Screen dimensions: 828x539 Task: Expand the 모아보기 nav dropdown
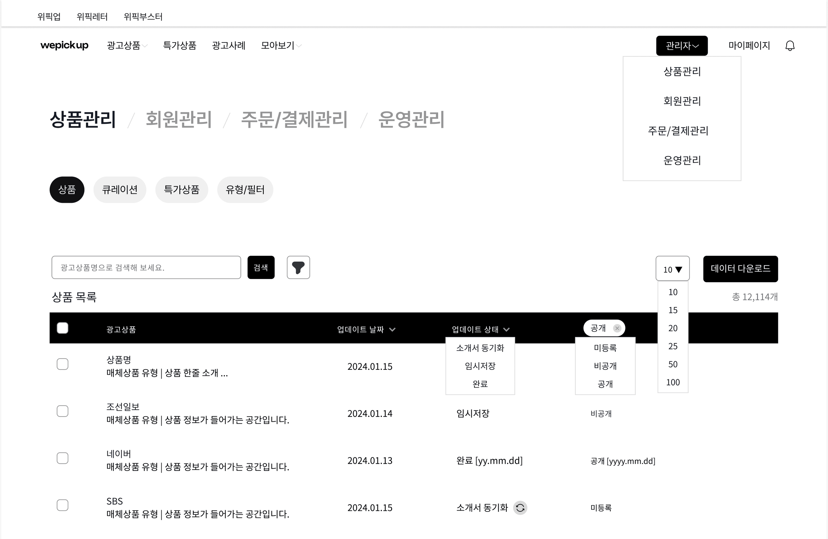pos(281,46)
